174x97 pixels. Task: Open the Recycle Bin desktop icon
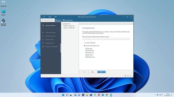[3, 4]
